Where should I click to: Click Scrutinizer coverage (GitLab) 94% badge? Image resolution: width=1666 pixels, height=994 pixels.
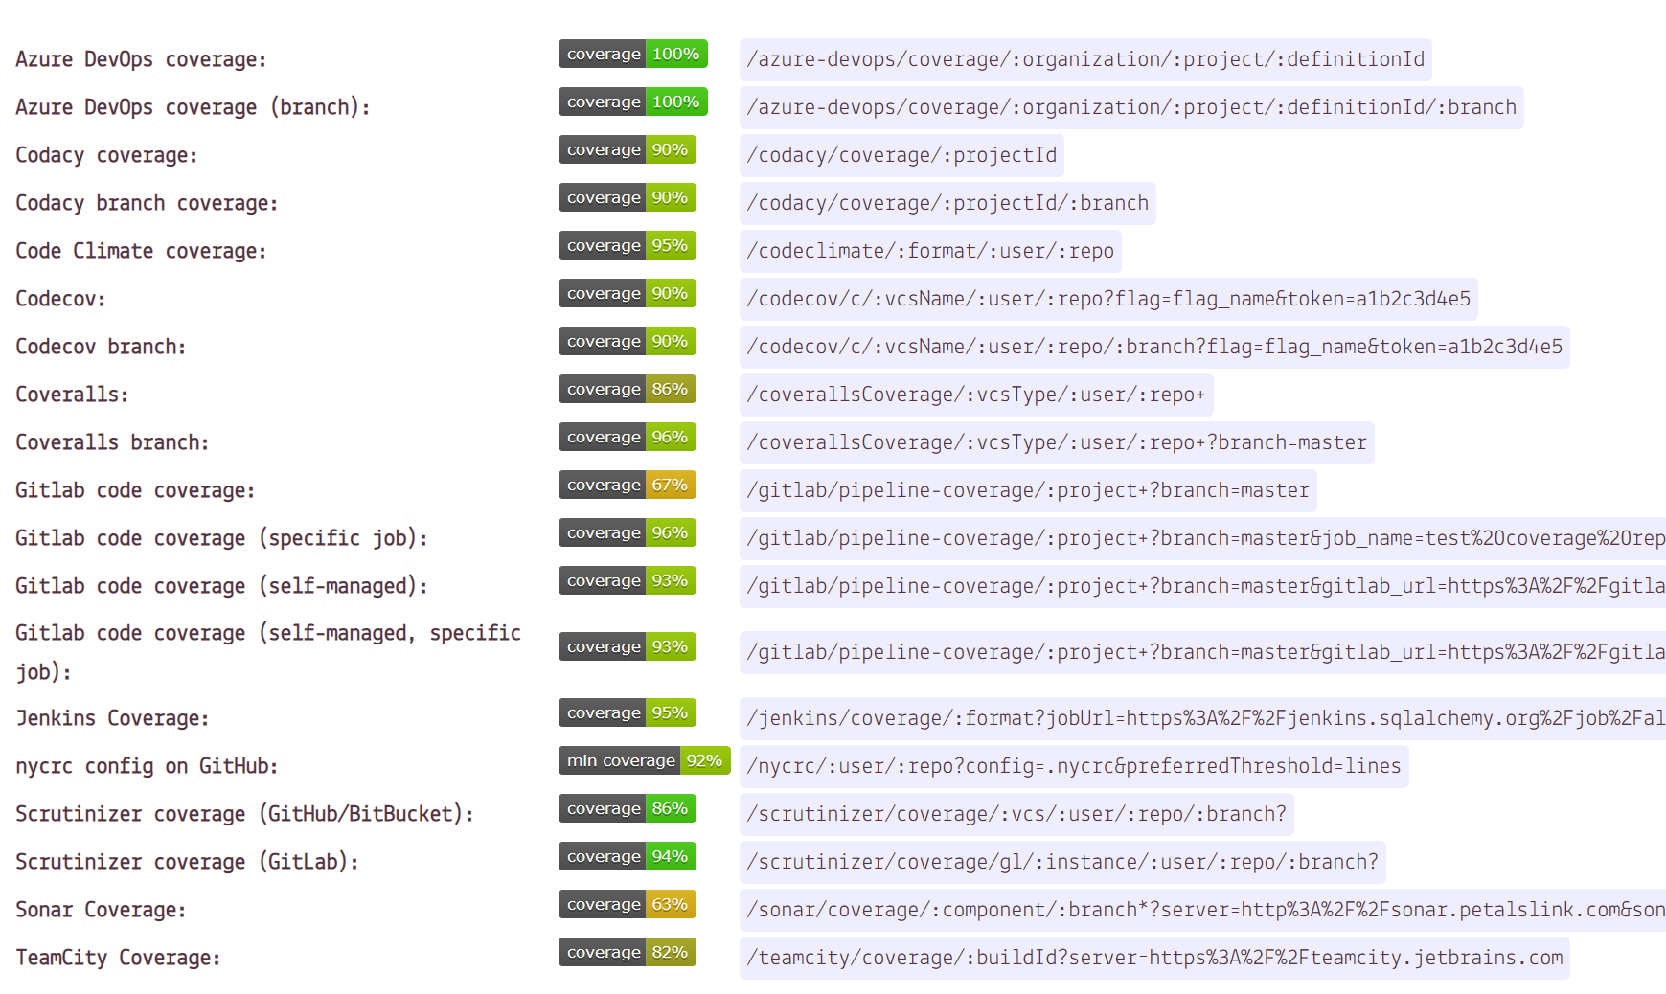pyautogui.click(x=628, y=856)
